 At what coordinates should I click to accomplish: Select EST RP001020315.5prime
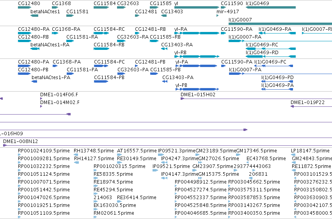tap(95, 170)
